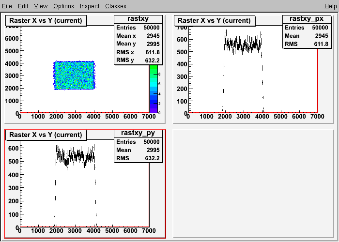Viewport: 339px width, 242px height.
Task: Click the 5000 x-axis label in rastxy_px plot
Action: point(280,117)
